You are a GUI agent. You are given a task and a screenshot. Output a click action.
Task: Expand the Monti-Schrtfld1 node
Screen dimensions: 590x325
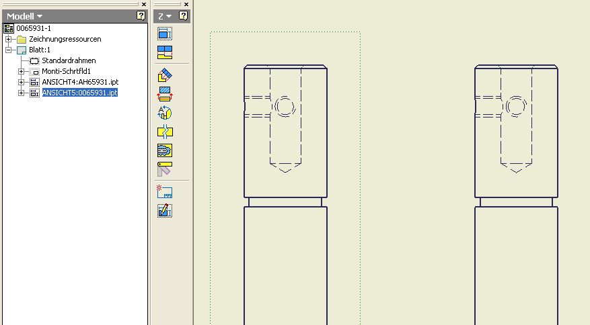pyautogui.click(x=21, y=71)
